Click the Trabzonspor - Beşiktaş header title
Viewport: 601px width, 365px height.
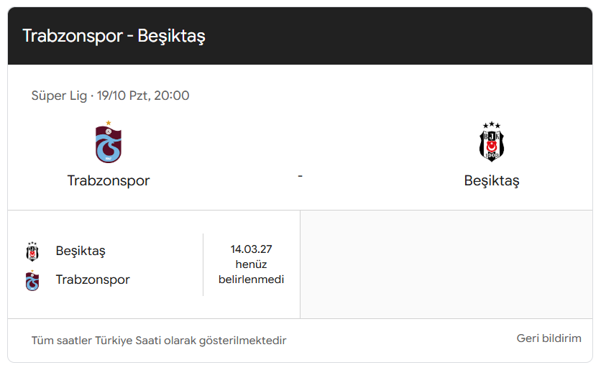[114, 36]
